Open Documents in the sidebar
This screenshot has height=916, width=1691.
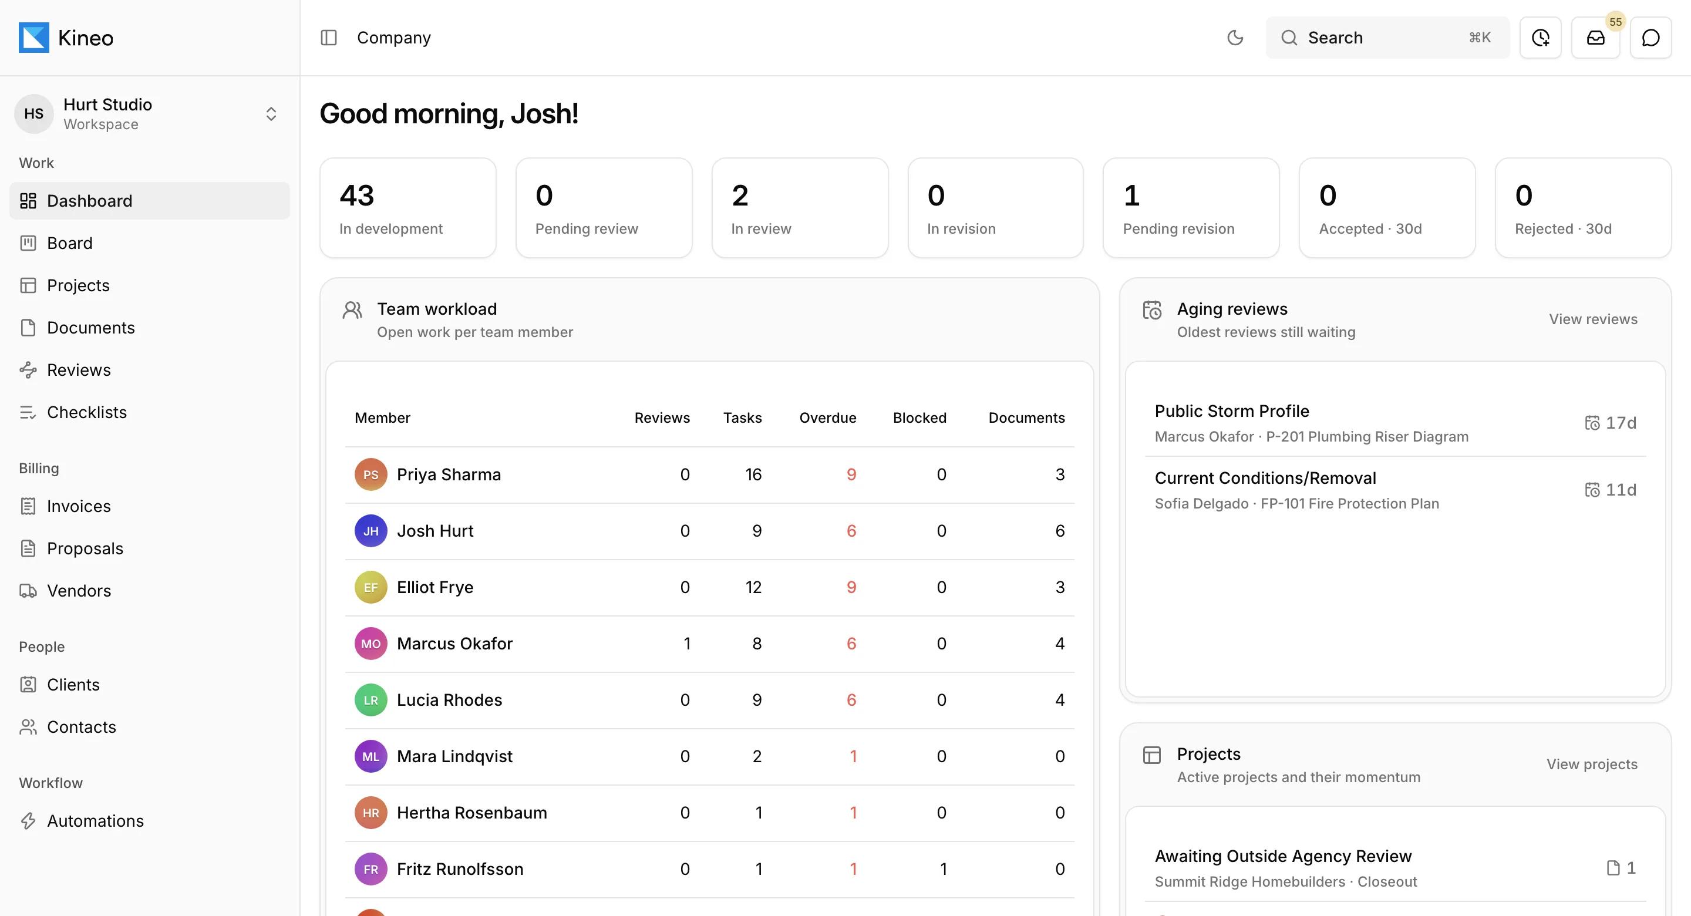tap(150, 328)
